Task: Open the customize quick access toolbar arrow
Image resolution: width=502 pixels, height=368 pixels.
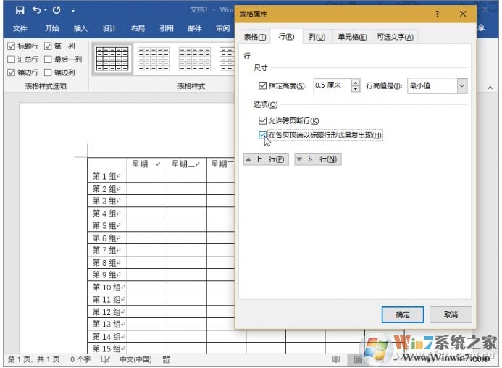Action: (x=73, y=11)
